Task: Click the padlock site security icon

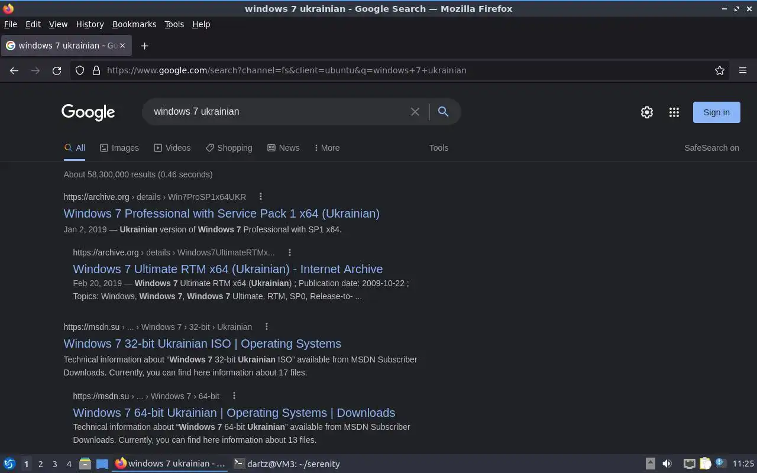Action: (96, 70)
